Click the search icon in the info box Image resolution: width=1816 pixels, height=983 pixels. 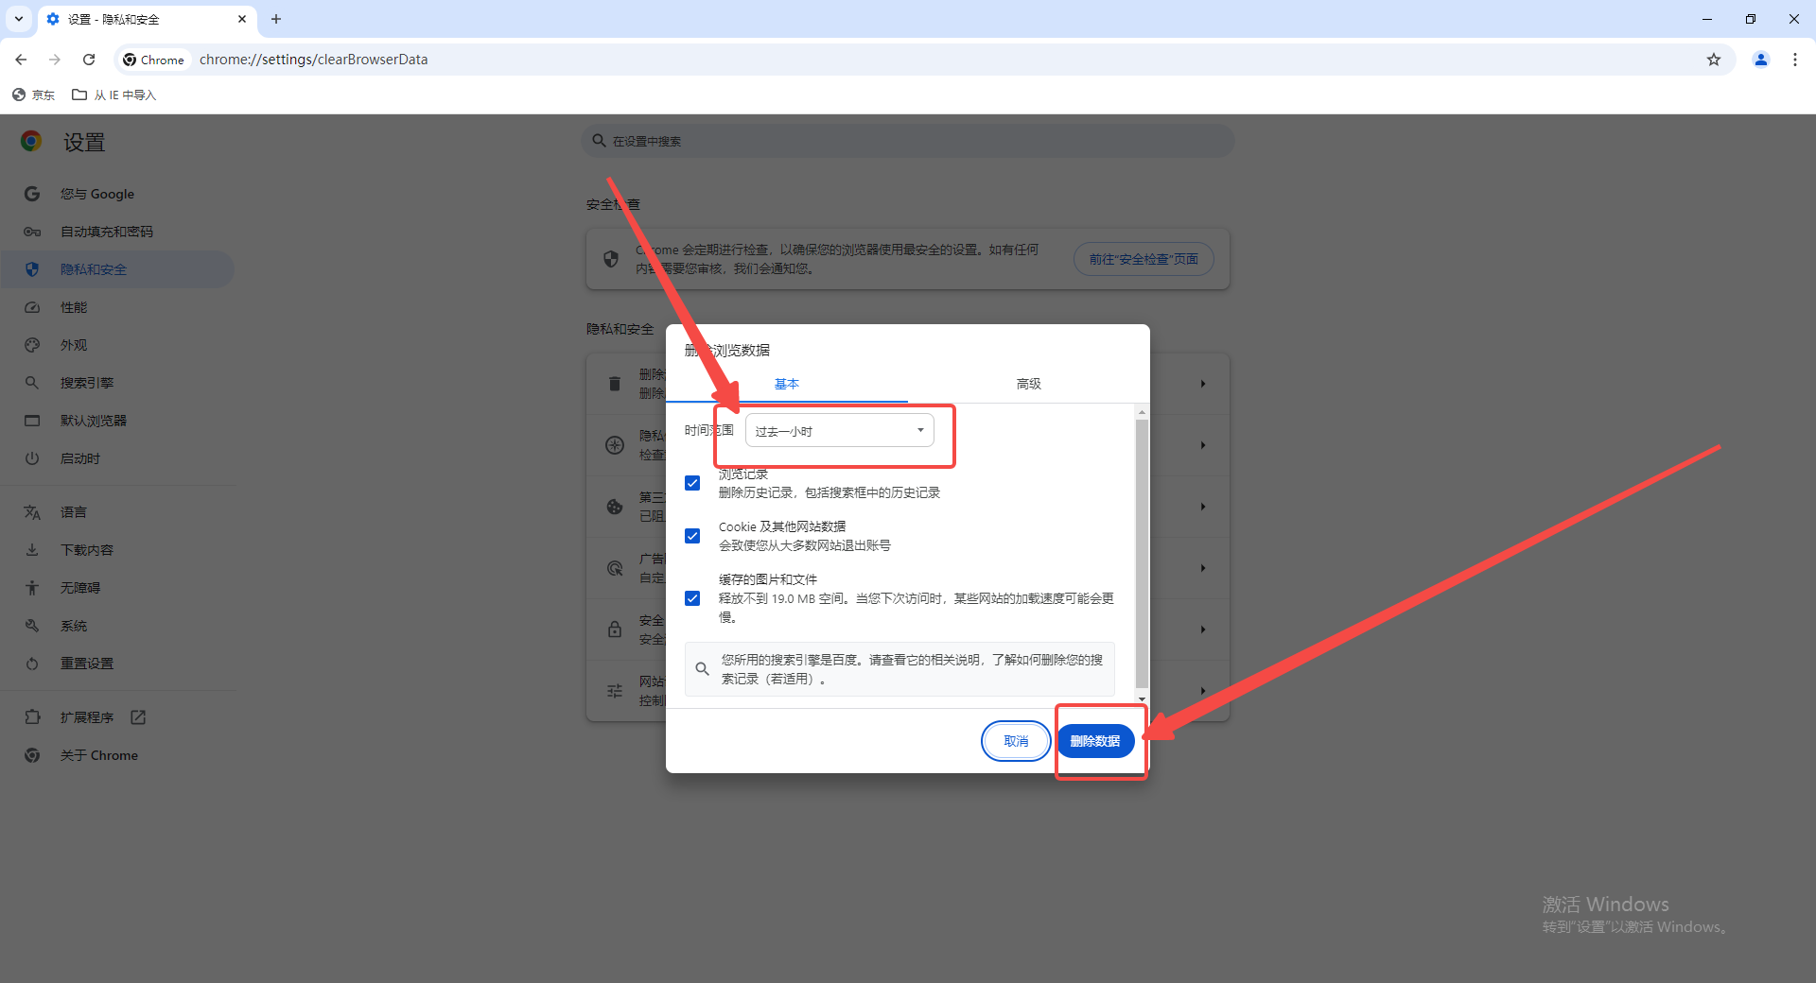point(702,669)
